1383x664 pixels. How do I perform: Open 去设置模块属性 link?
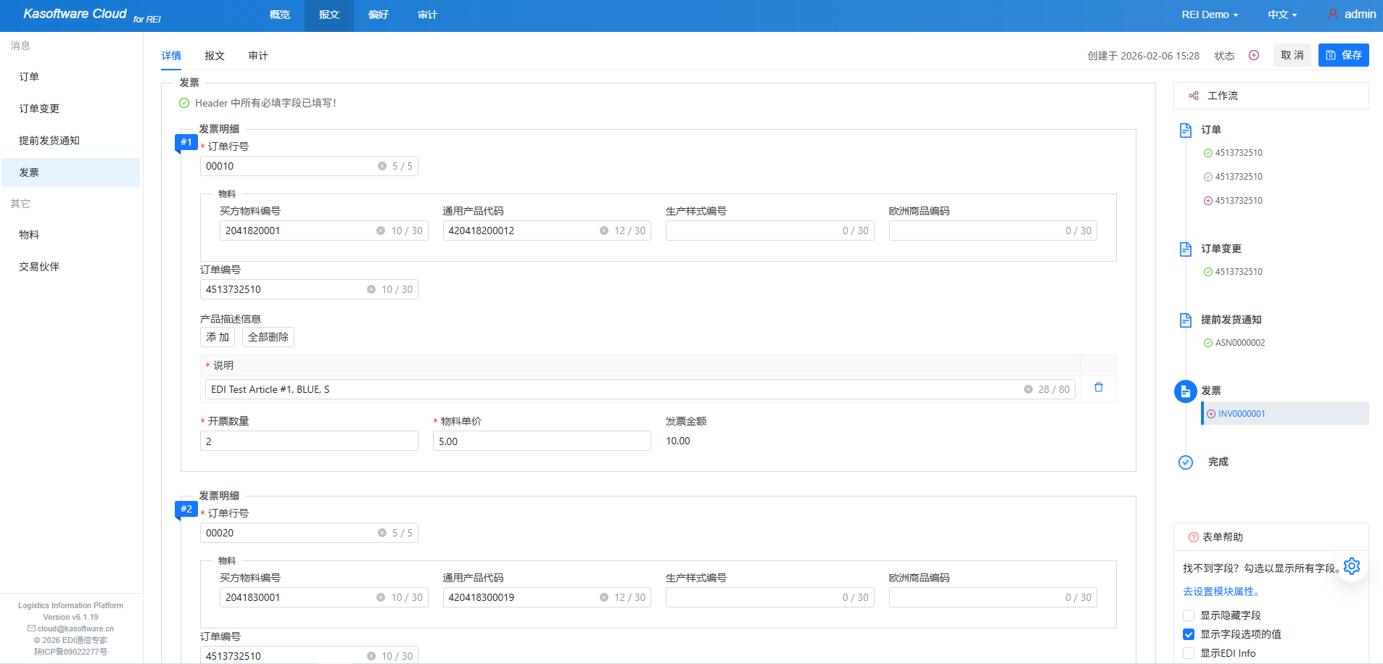tap(1221, 592)
